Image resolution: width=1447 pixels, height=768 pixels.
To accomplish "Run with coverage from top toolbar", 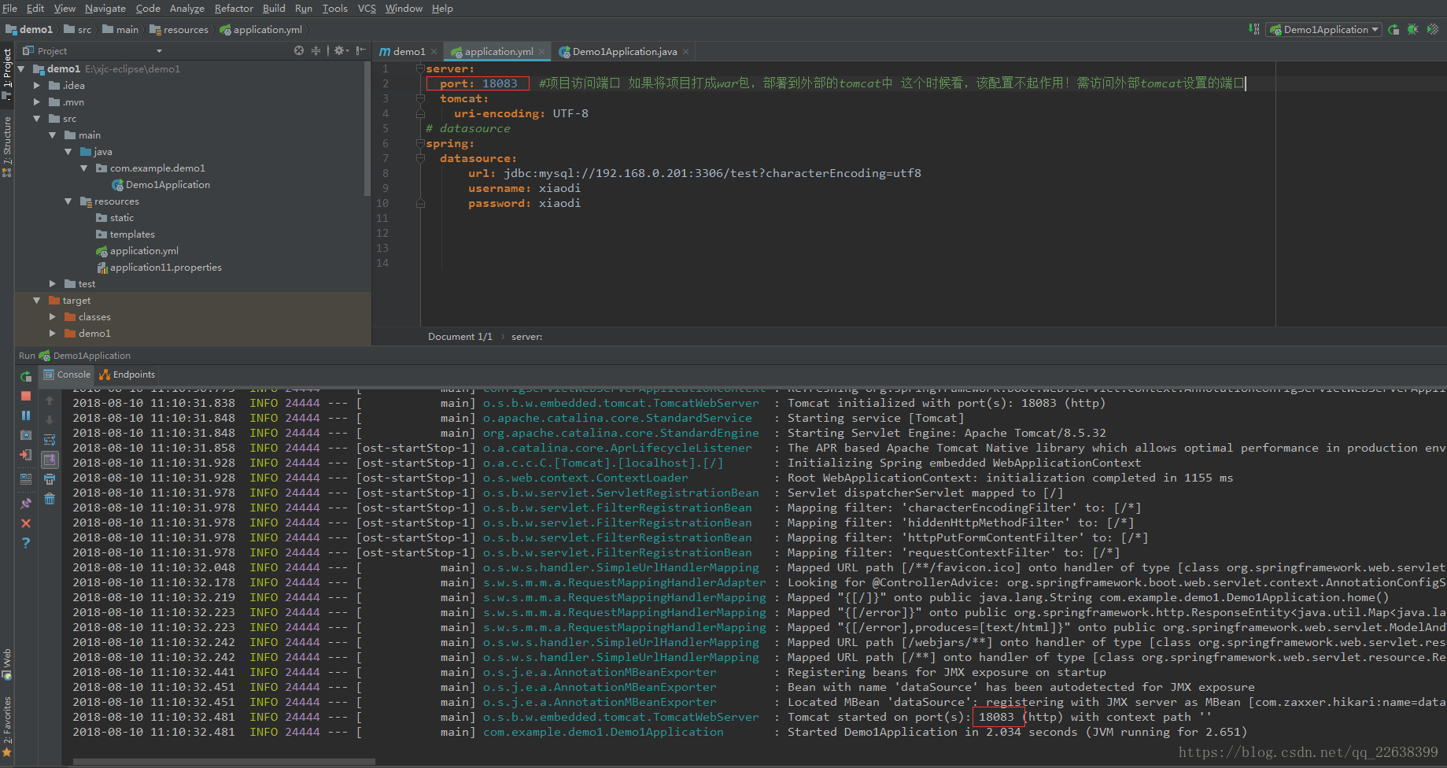I will click(x=1433, y=30).
